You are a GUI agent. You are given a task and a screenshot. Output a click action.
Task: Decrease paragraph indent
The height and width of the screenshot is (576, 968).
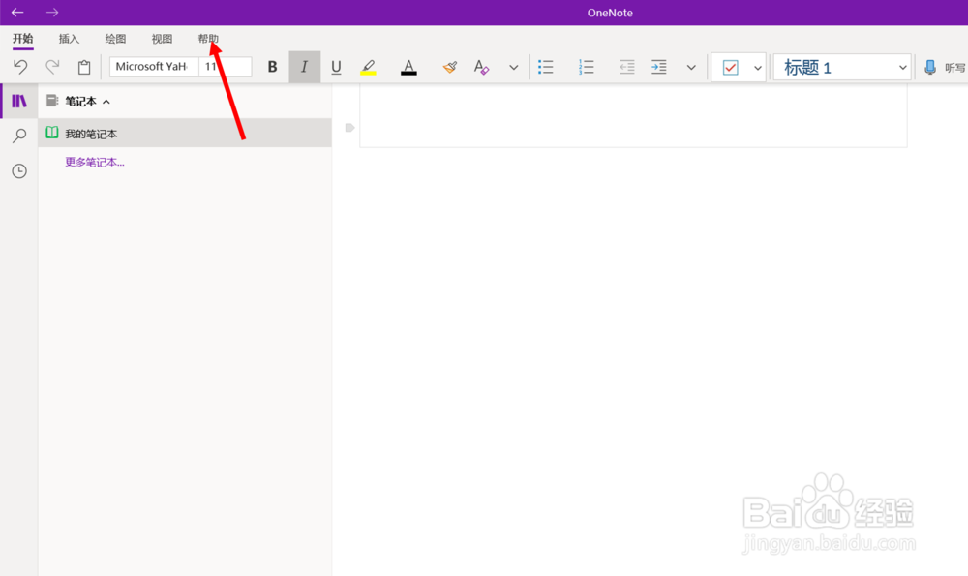click(626, 67)
